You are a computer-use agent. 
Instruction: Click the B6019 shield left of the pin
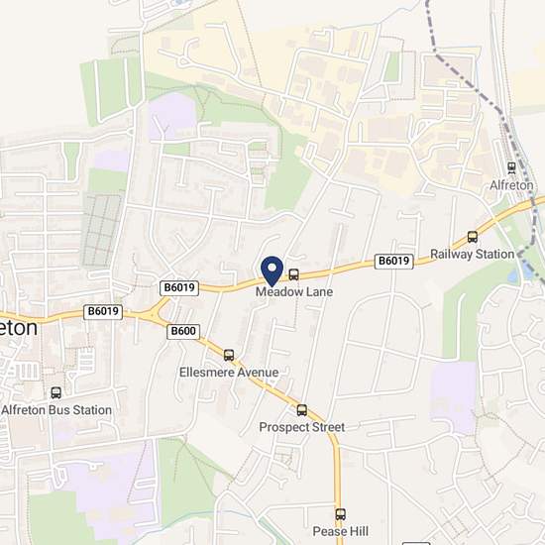(179, 288)
